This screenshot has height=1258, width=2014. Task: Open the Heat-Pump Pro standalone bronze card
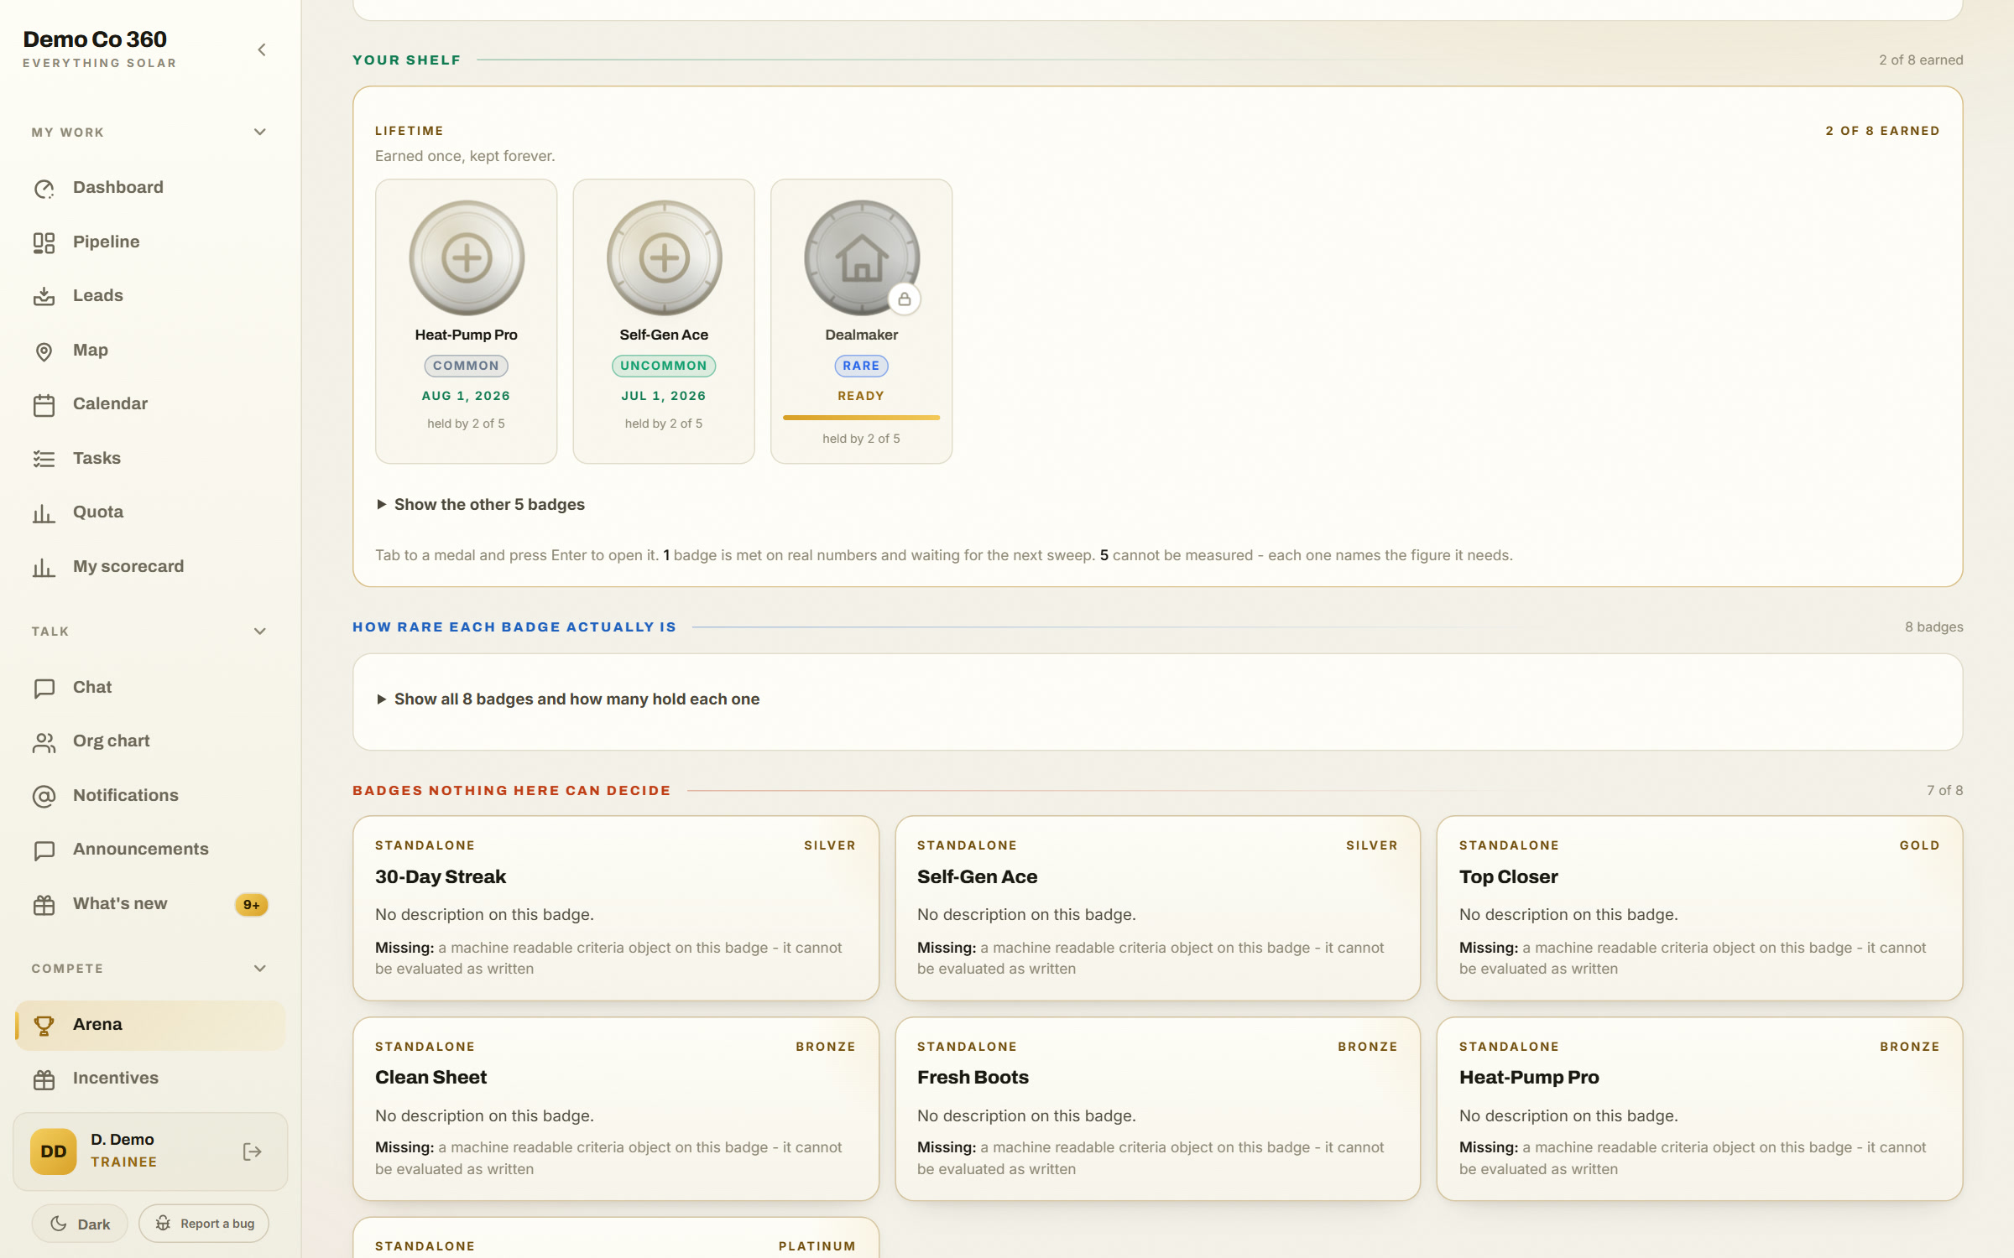(1699, 1109)
